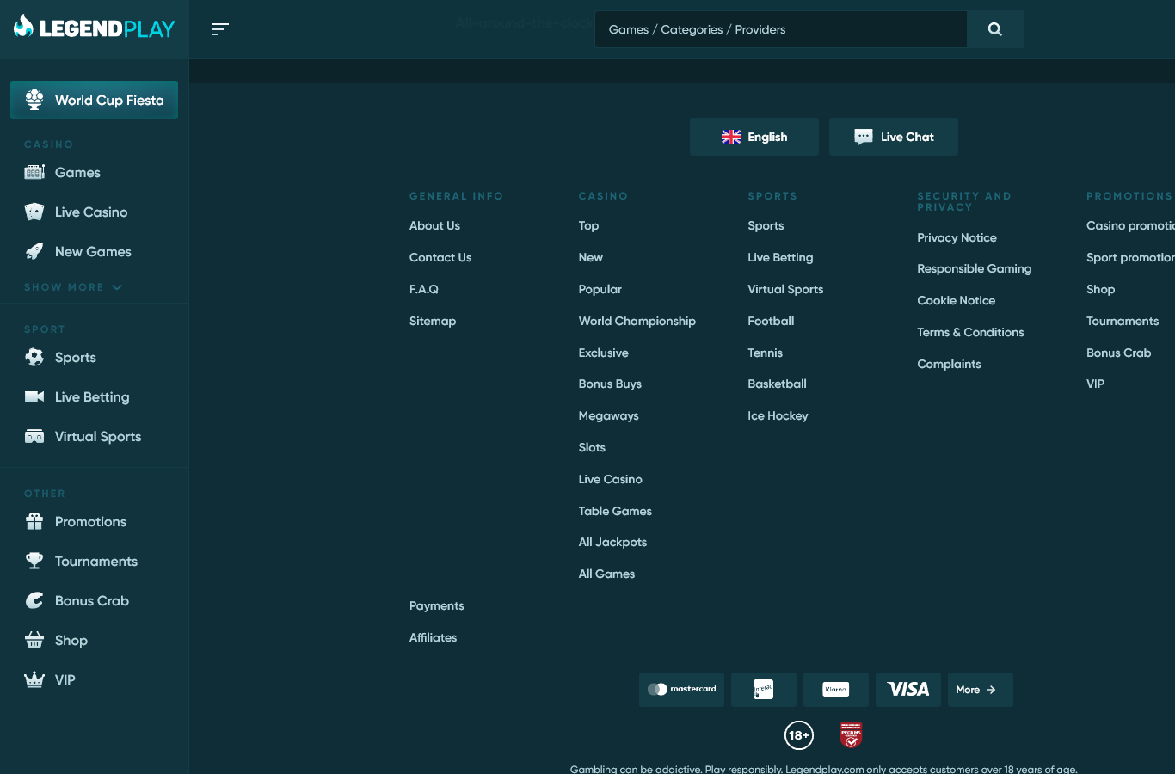Image resolution: width=1175 pixels, height=774 pixels.
Task: Open the Basketball footer link
Action: pos(777,384)
